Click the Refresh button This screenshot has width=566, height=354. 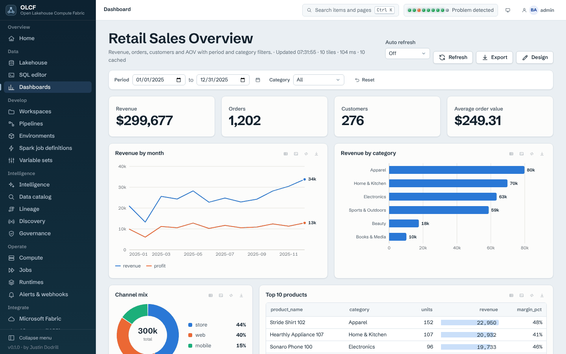coord(453,57)
